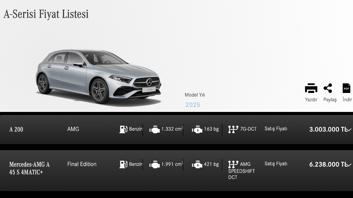Click the AMG SPEEDSHIFT DCT text
Viewport: 353px width, 198px height.
point(242,171)
